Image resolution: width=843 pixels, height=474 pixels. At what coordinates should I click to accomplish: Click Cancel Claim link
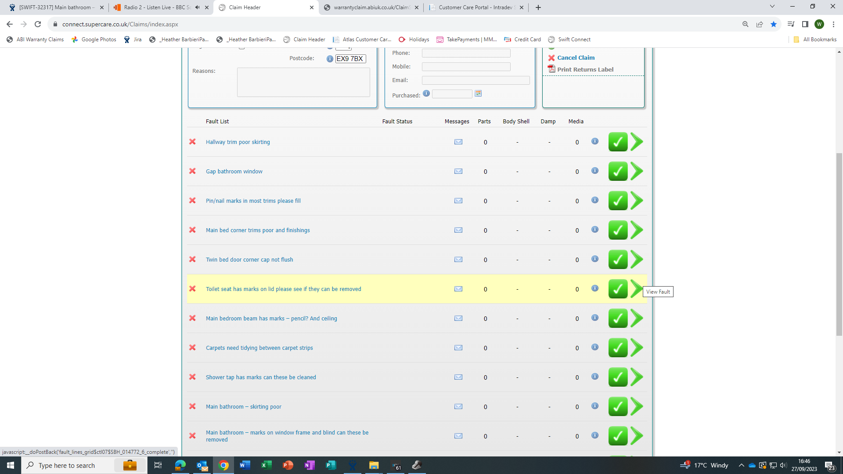pyautogui.click(x=576, y=58)
